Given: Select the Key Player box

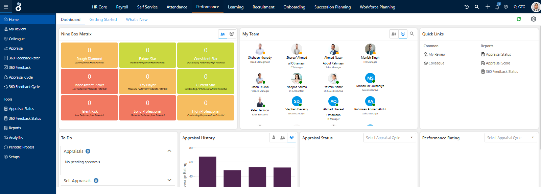Looking at the screenshot, I should tap(147, 81).
